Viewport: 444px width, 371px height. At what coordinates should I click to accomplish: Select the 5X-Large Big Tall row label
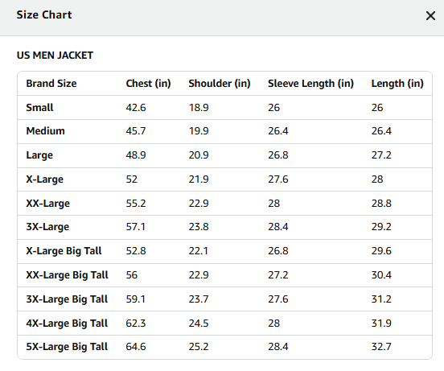point(67,347)
